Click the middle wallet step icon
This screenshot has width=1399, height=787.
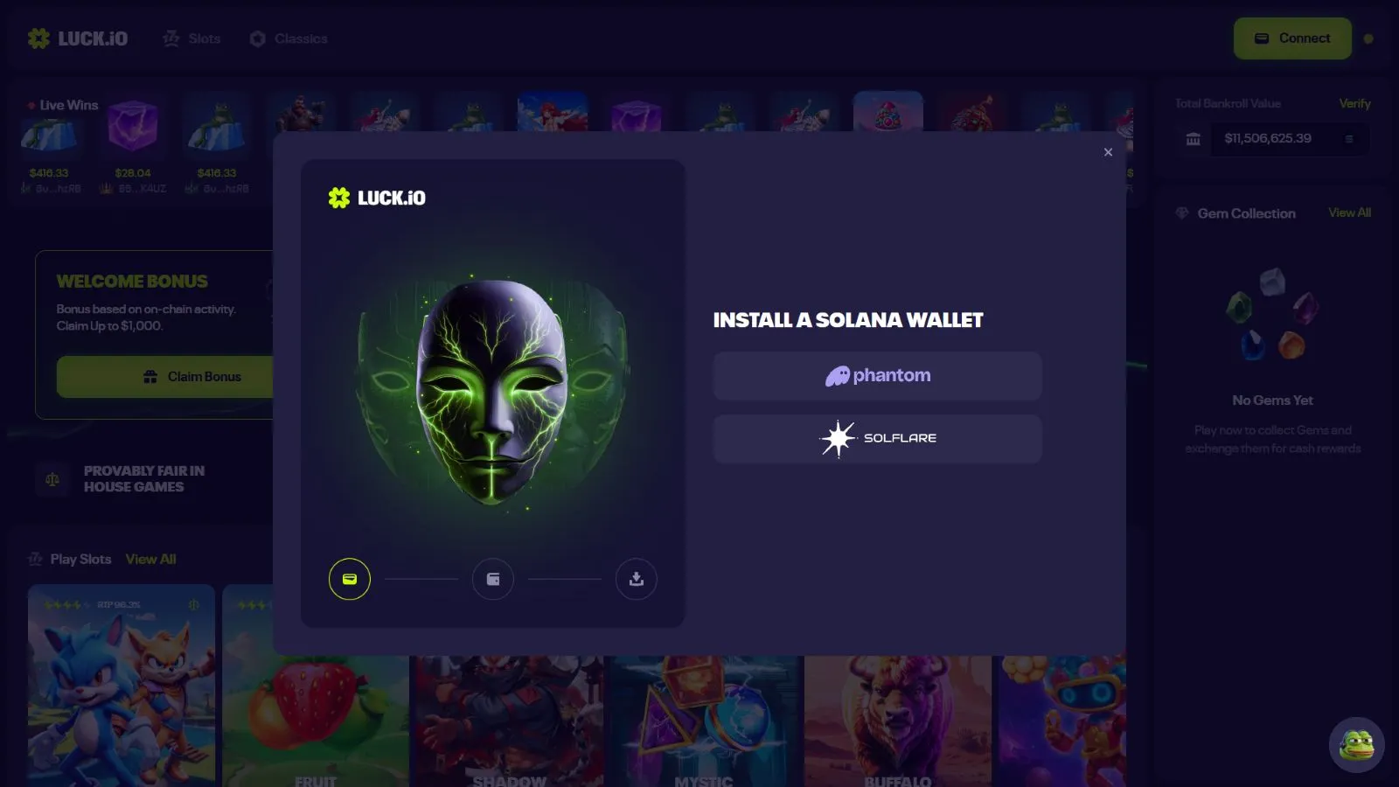click(493, 579)
